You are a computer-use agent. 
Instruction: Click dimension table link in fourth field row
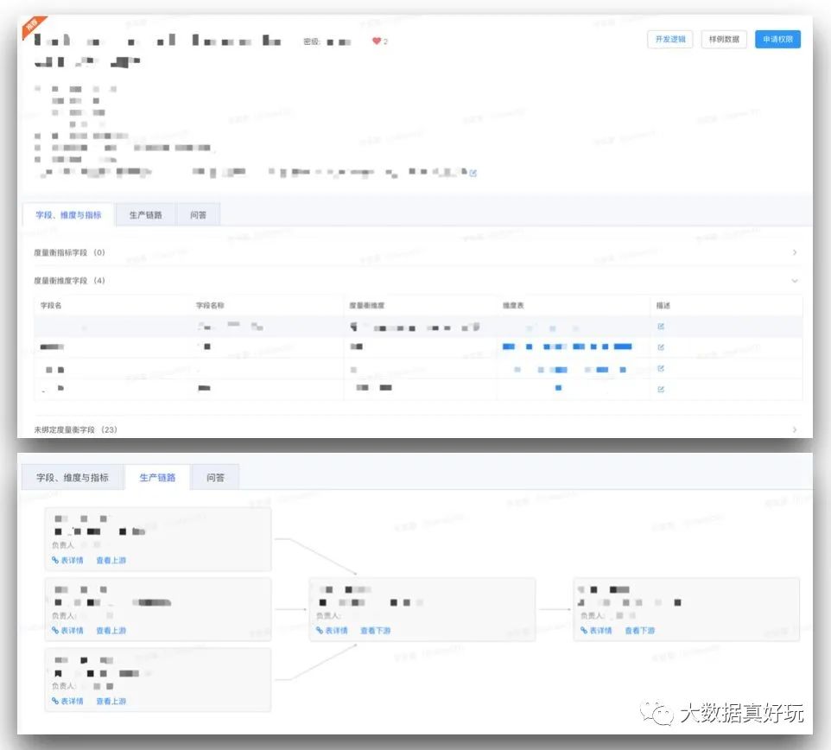pos(558,388)
